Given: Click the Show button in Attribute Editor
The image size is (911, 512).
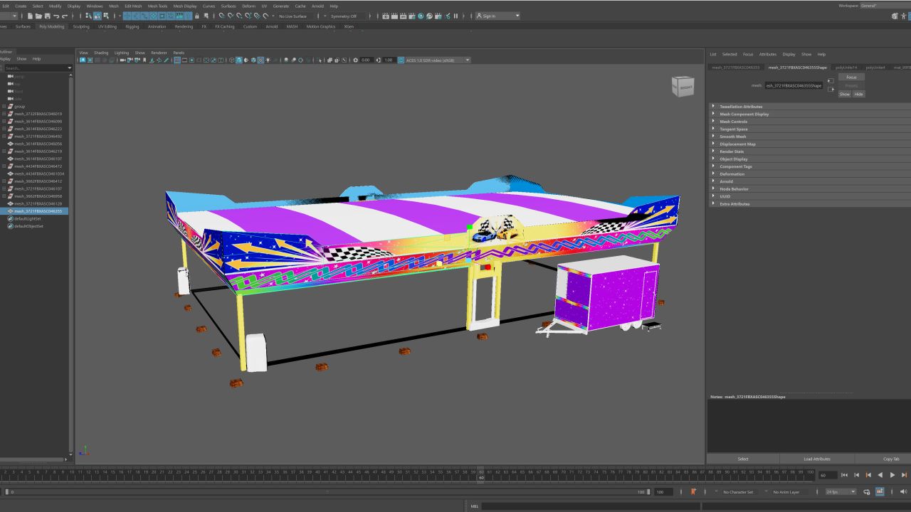Looking at the screenshot, I should click(x=844, y=94).
